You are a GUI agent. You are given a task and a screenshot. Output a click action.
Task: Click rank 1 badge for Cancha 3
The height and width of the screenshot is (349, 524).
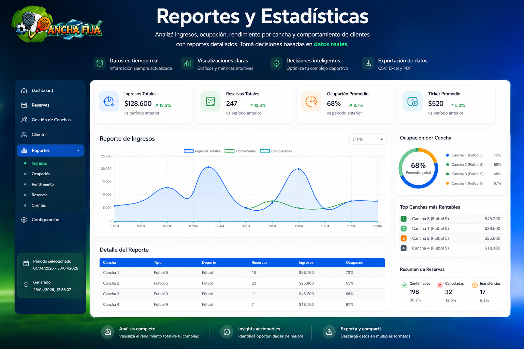click(404, 219)
